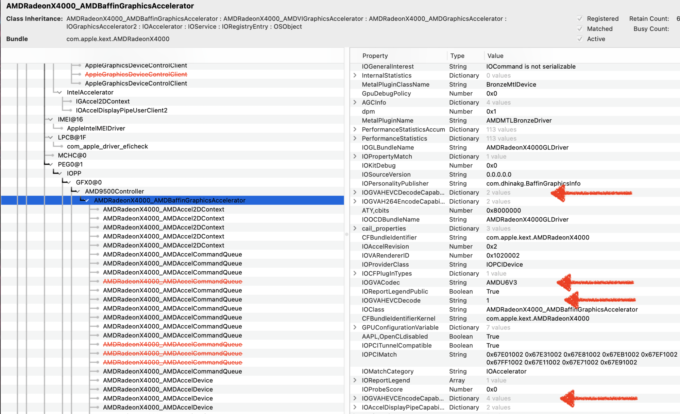Viewport: 680px width, 414px height.
Task: Select the AppleIntelMEIDriver tree item
Action: (x=96, y=128)
